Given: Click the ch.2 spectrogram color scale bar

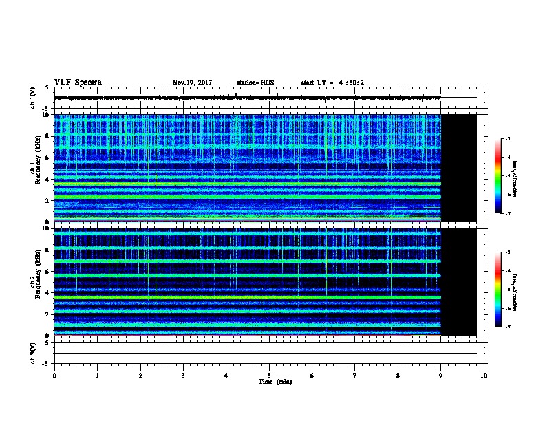Looking at the screenshot, I should (x=498, y=290).
